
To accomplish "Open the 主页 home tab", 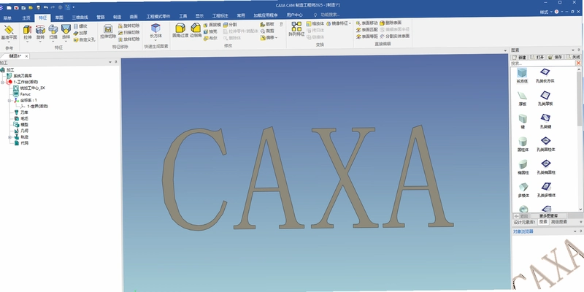I will pos(26,18).
